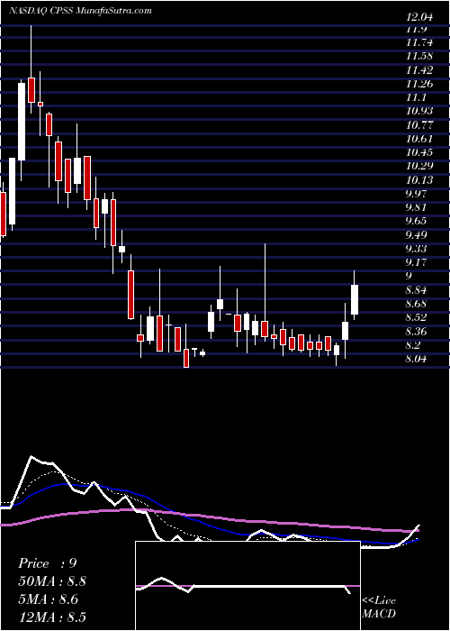Click the 10.13 price axis value
The height and width of the screenshot is (631, 450).
click(419, 180)
